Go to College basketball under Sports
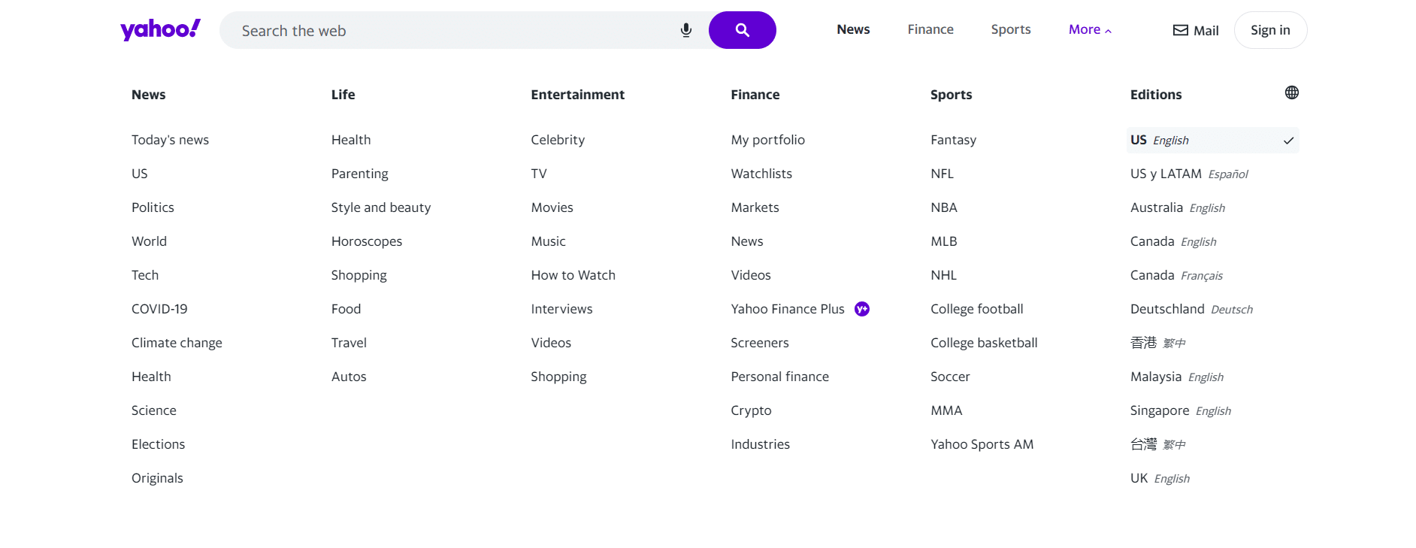Viewport: 1416px width, 548px height. [x=983, y=343]
